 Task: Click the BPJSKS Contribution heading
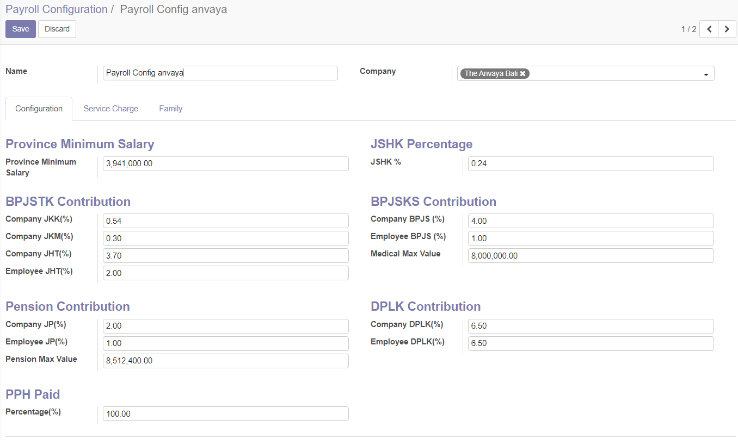click(x=433, y=202)
